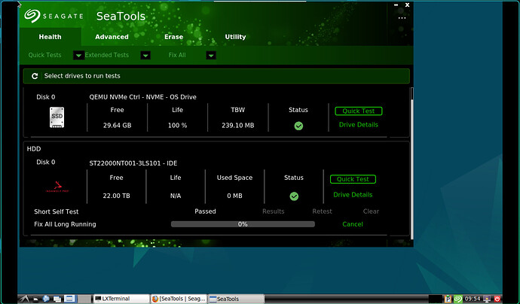Screen dimensions: 520x304
Task: Switch to the Utility tab
Action: [235, 37]
